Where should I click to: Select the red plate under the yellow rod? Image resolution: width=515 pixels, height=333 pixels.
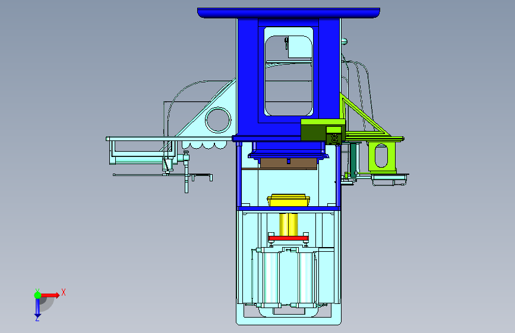(288, 238)
